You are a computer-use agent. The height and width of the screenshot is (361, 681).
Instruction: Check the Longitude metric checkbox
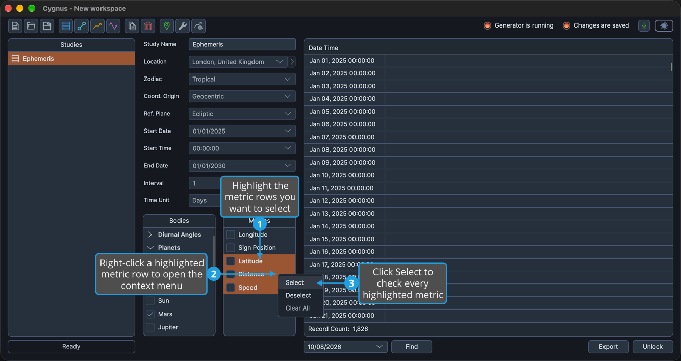tap(231, 235)
